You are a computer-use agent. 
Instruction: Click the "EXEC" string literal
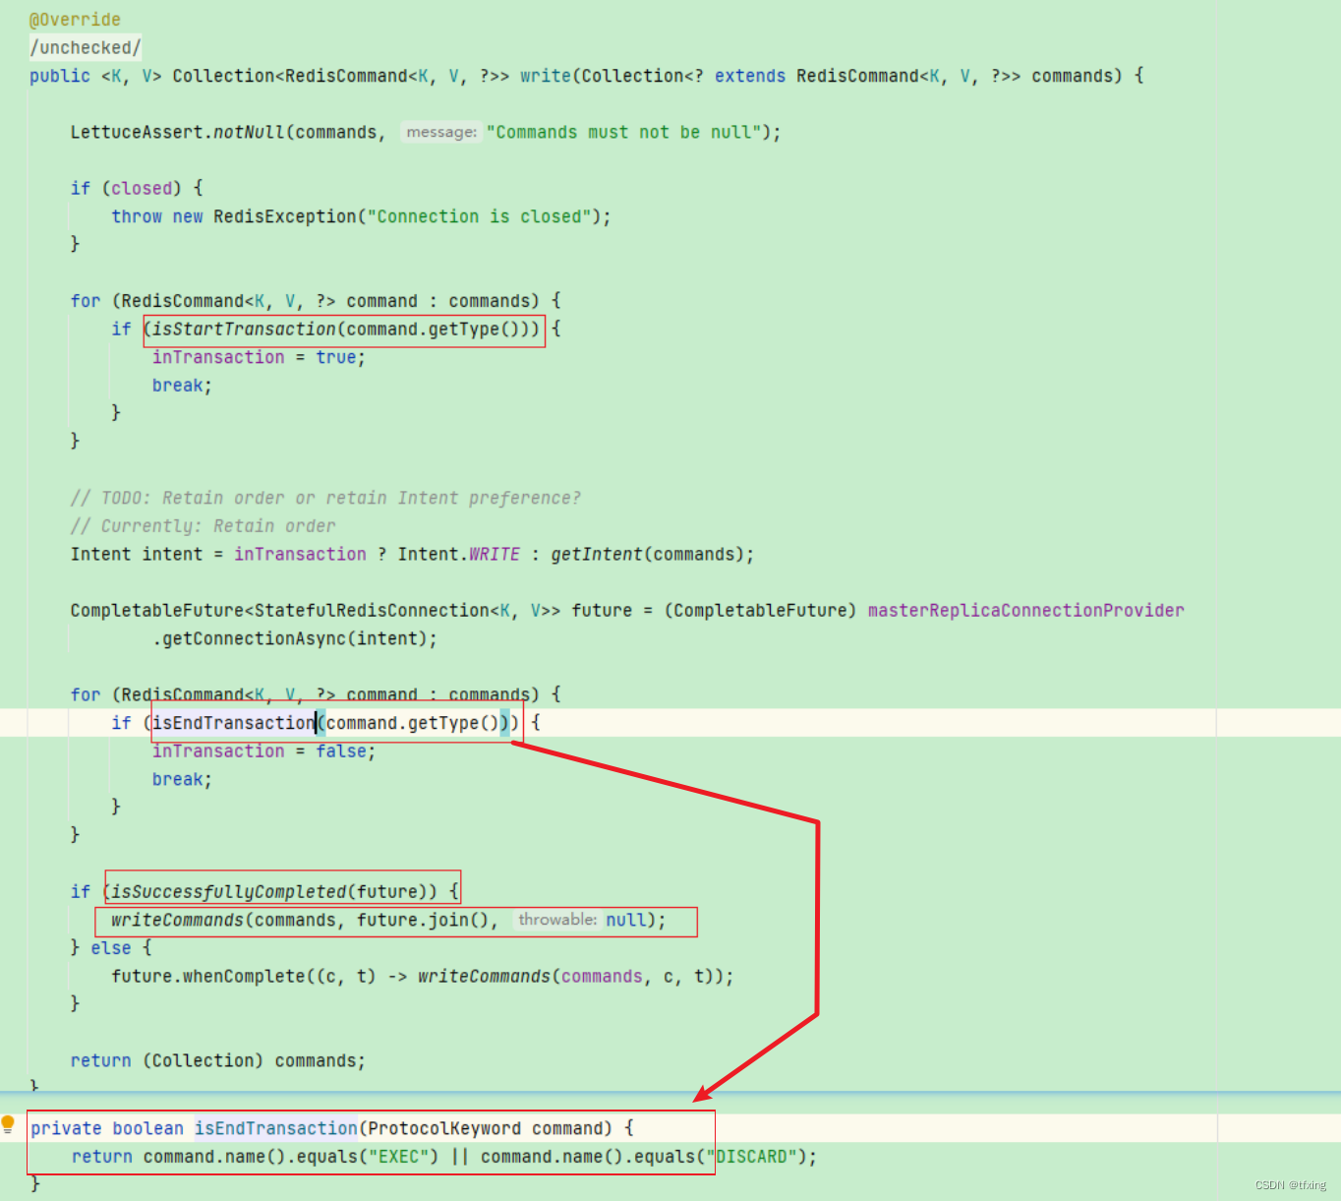click(397, 1156)
